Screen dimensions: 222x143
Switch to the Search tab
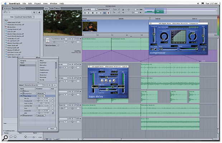coord(23,9)
